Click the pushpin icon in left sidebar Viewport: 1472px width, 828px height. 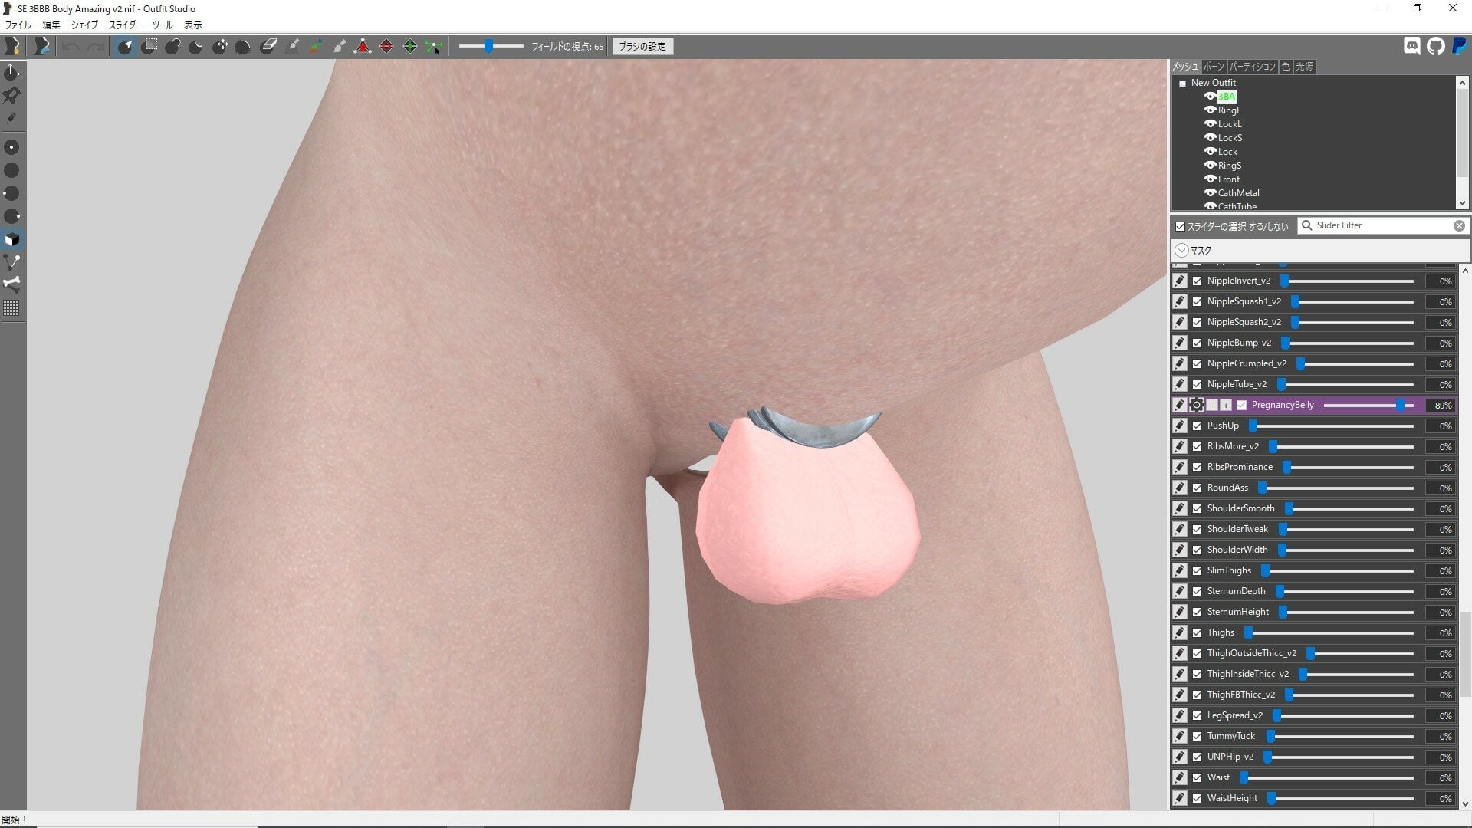tap(11, 95)
